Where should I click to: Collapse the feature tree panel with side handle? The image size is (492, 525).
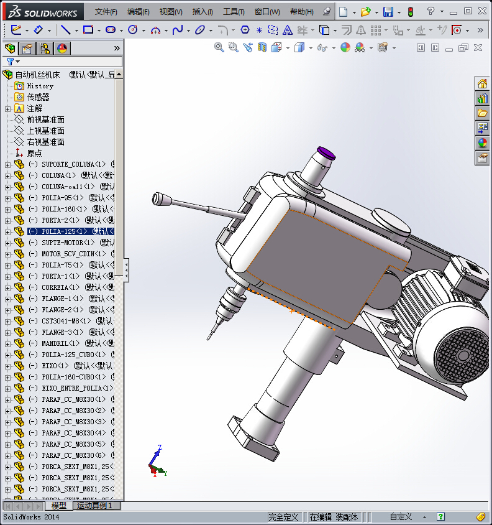(127, 270)
